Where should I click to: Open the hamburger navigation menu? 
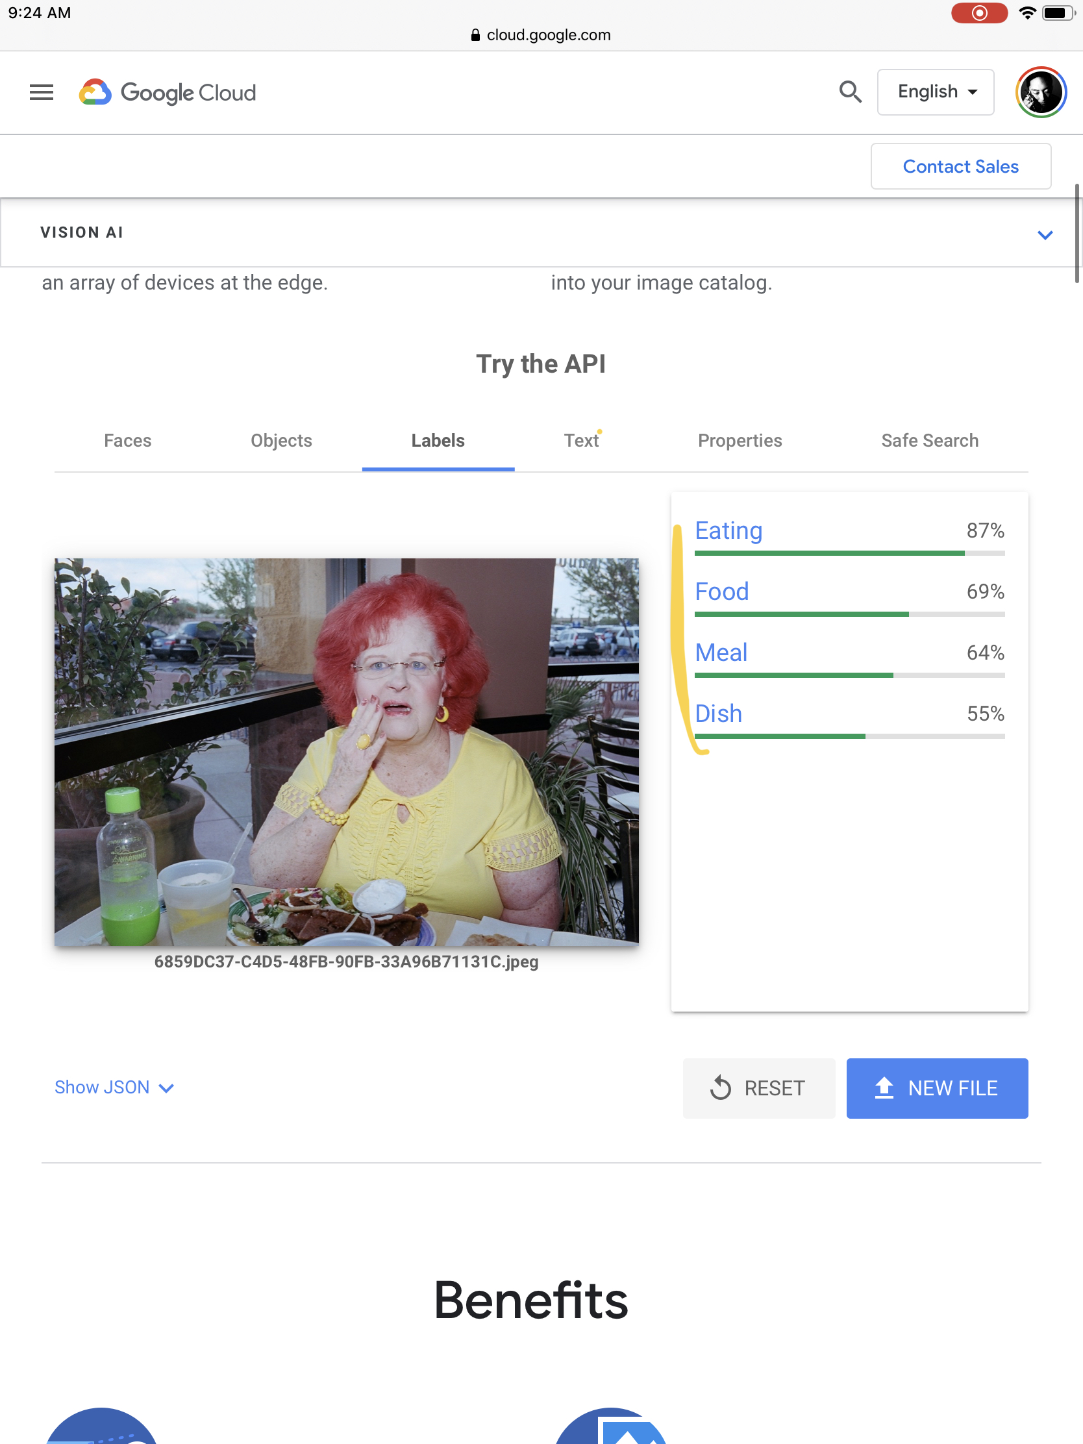(41, 93)
